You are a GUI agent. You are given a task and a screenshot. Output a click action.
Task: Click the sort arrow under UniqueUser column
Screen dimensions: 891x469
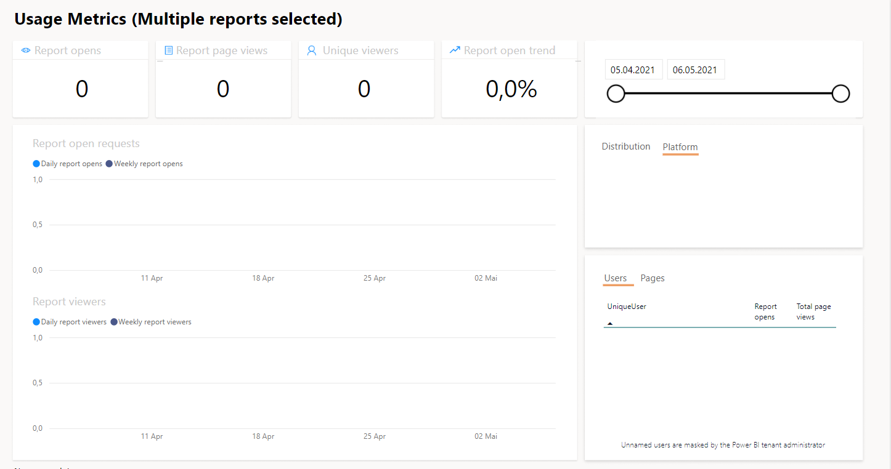(610, 323)
